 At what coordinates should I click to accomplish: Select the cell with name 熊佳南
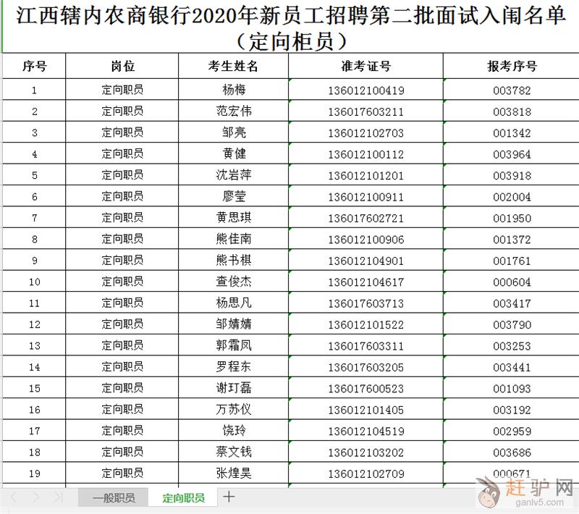pyautogui.click(x=233, y=239)
